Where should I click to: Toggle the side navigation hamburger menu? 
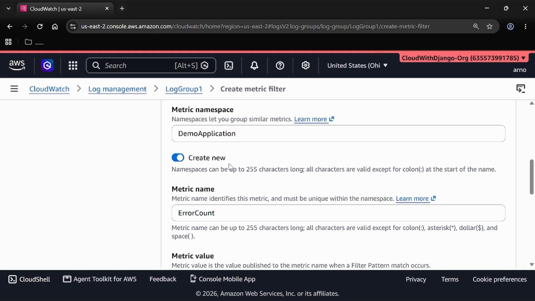[14, 89]
